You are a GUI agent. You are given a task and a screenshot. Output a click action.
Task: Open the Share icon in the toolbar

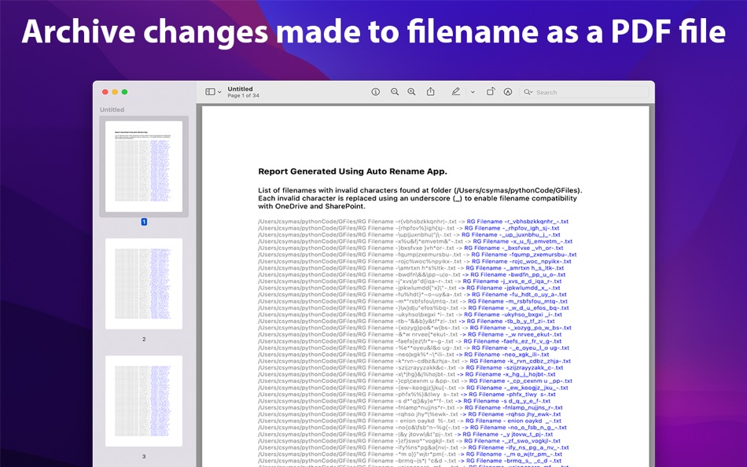[x=431, y=91]
